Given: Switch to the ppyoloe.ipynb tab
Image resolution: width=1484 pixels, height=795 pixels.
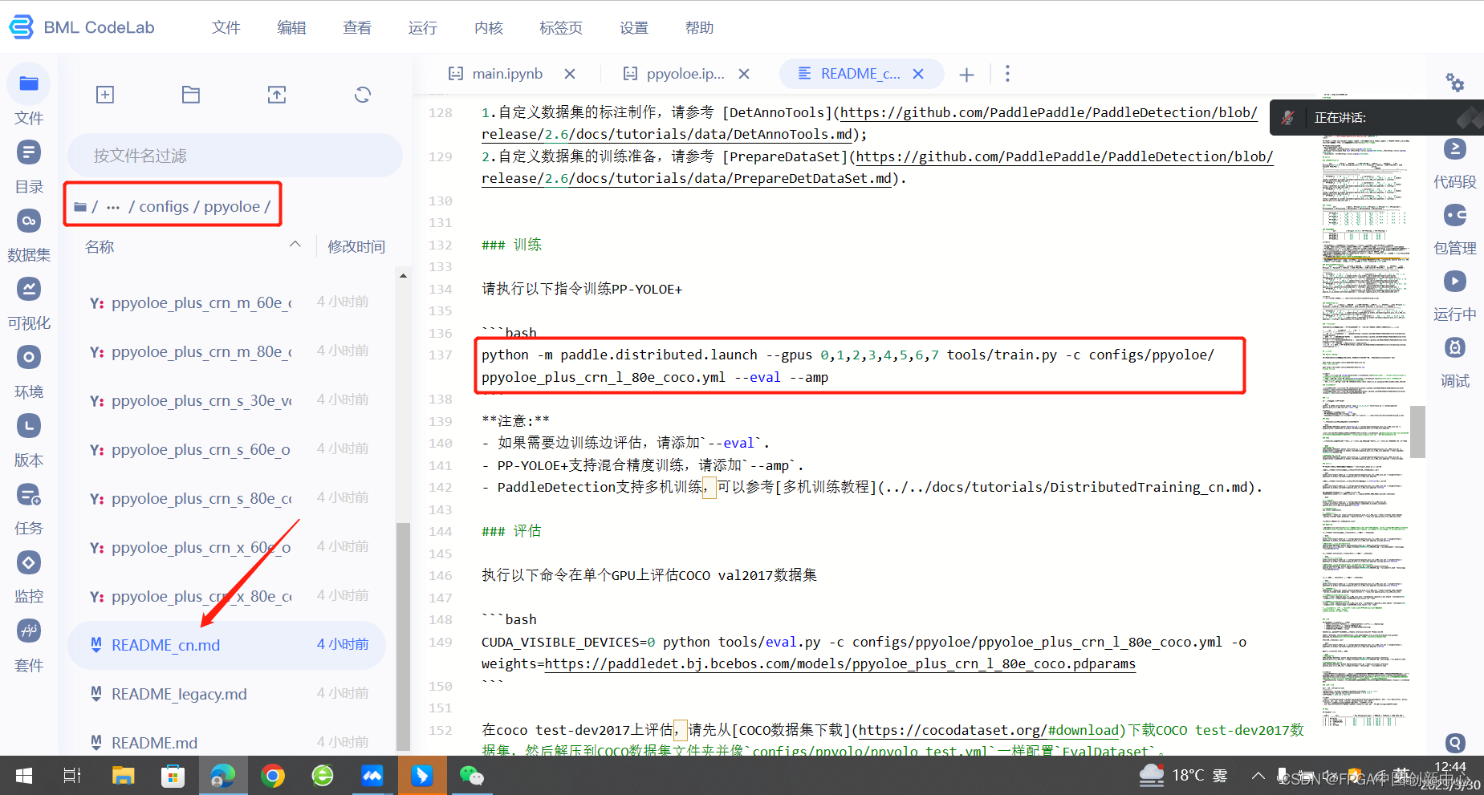Looking at the screenshot, I should (685, 74).
